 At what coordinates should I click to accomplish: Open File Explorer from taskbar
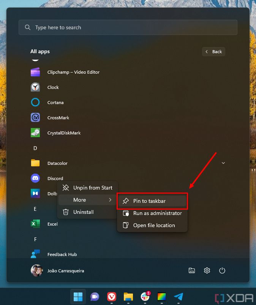coord(128,297)
